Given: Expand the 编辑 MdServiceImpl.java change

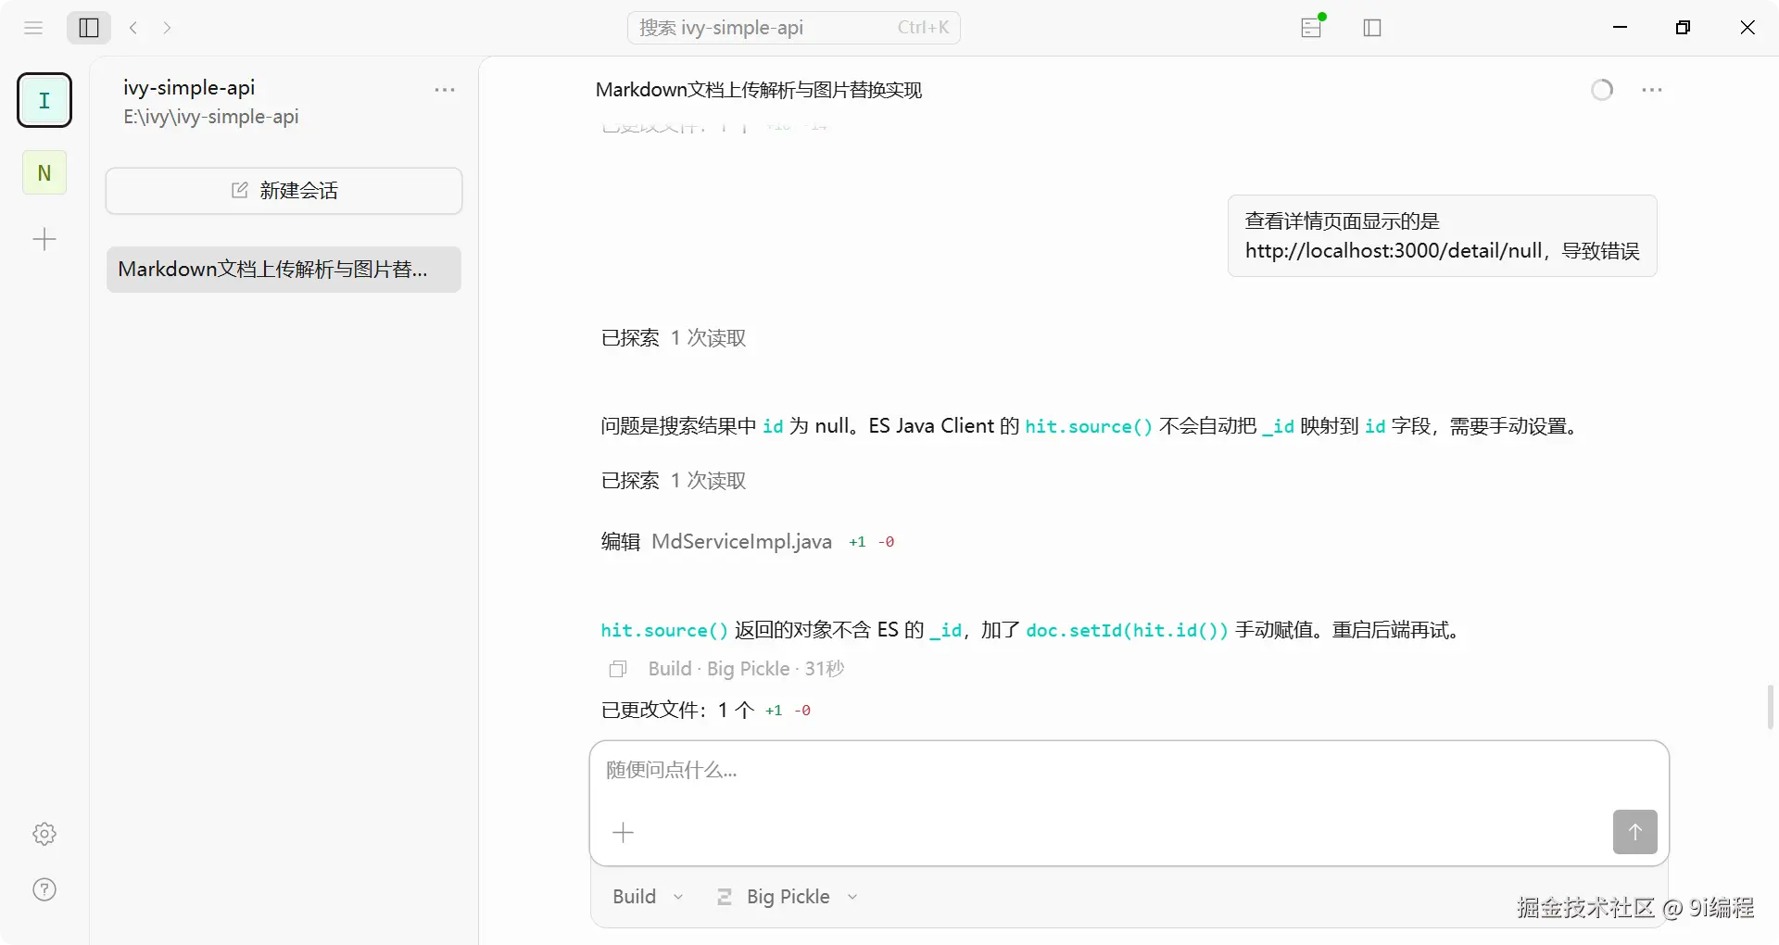Looking at the screenshot, I should coord(748,542).
